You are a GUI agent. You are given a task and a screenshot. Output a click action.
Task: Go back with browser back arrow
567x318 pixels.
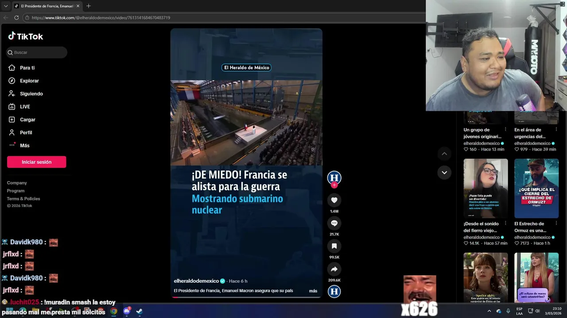pos(6,18)
